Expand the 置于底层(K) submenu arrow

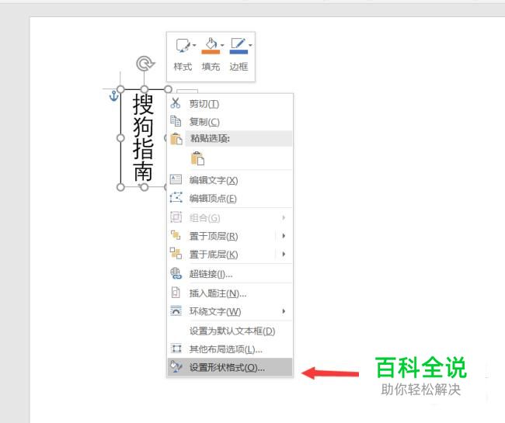click(284, 254)
